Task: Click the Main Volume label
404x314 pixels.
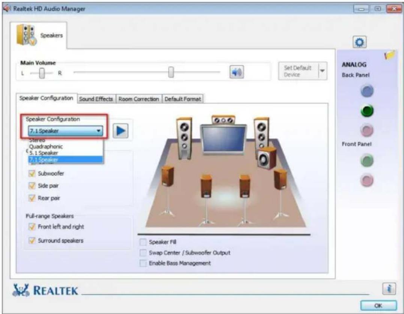Action: (38, 63)
